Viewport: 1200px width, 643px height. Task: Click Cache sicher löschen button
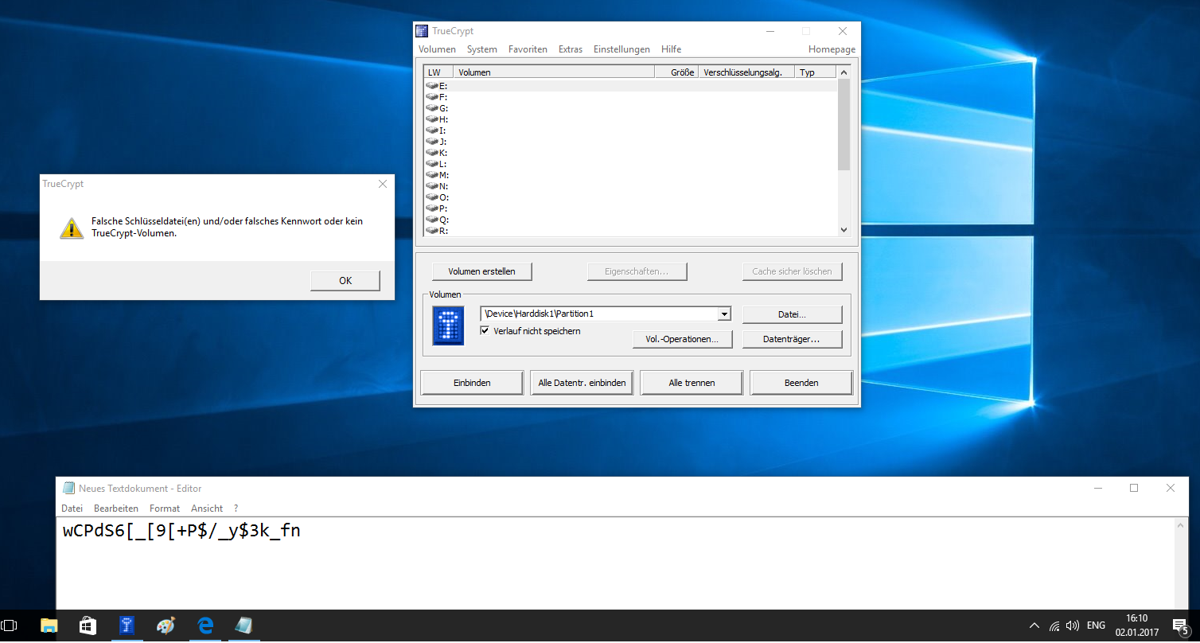click(792, 271)
